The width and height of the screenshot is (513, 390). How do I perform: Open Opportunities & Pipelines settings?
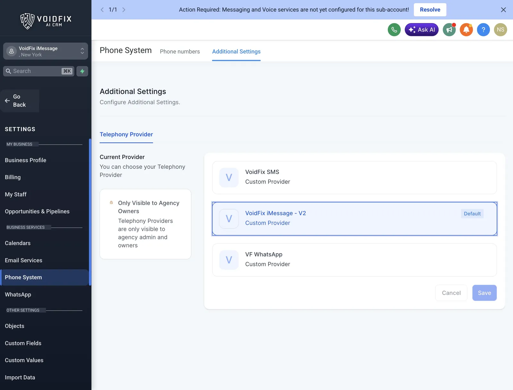tap(37, 211)
